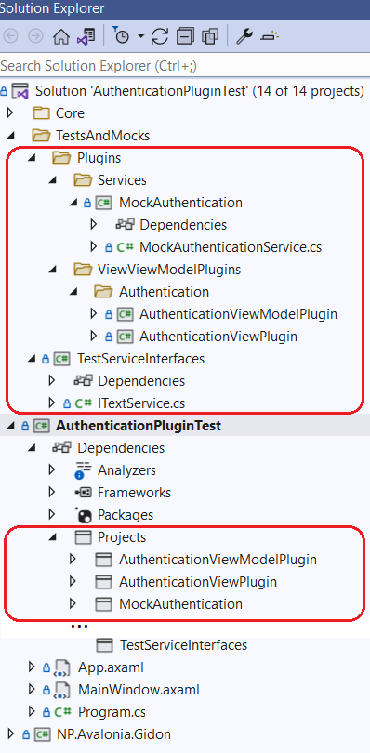This screenshot has height=753, width=370.
Task: Select the NP.Avalonia.Gidon project
Action: (114, 734)
